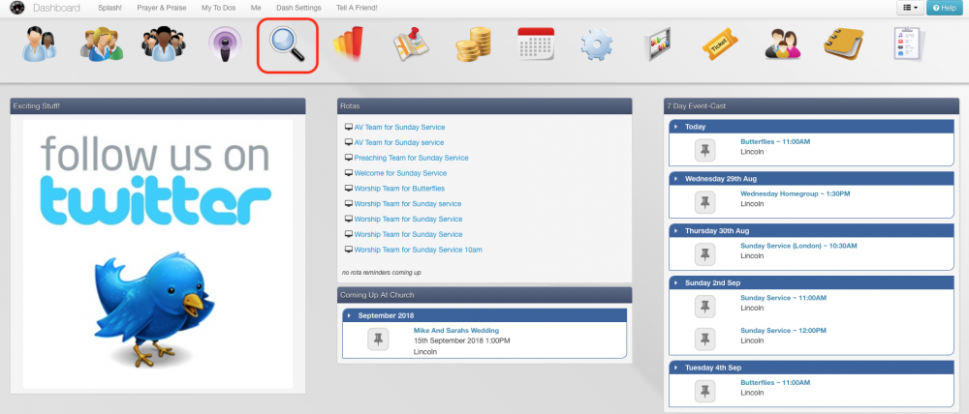Click pin icon beside Wednesday Homegroup event

coord(704,202)
